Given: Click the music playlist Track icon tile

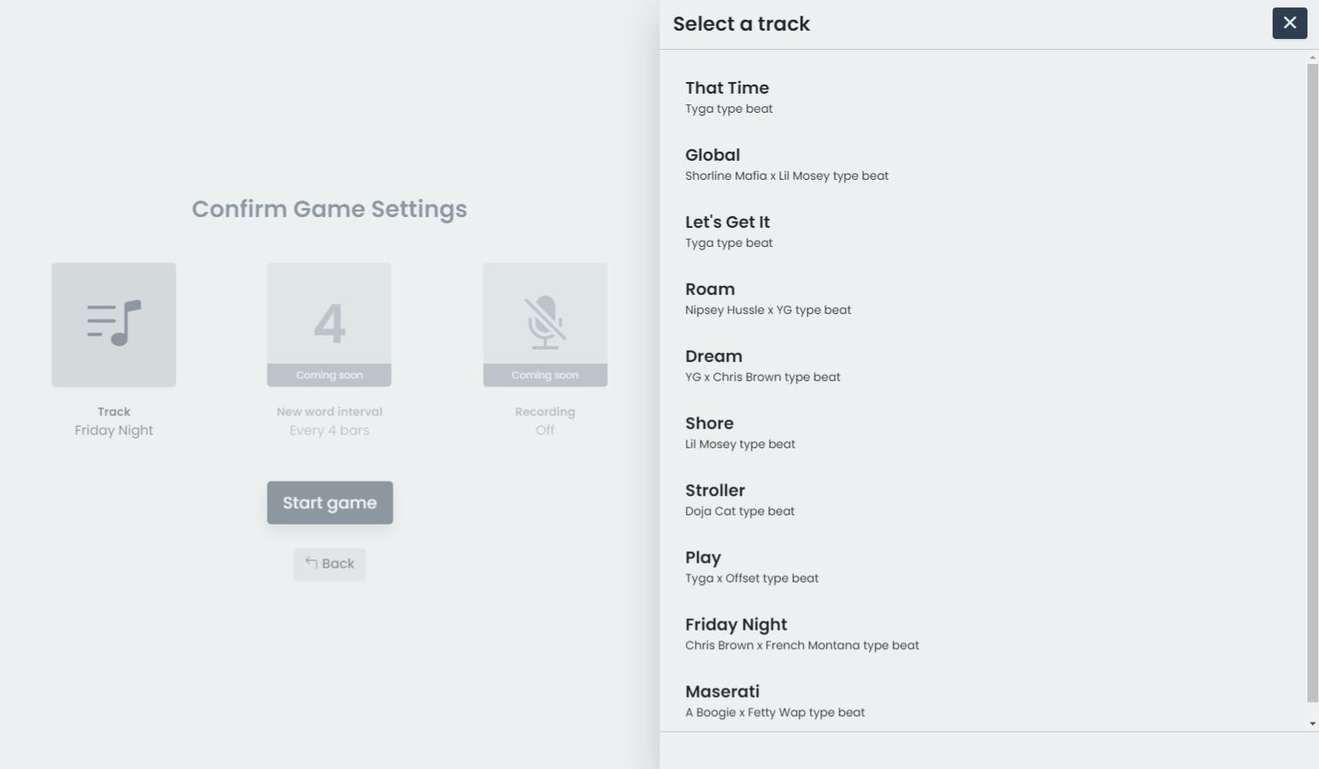Looking at the screenshot, I should click(x=114, y=324).
